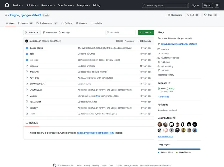This screenshot has width=224, height=167.
Task: Open the .travis.yml file
Action: [x=34, y=72]
